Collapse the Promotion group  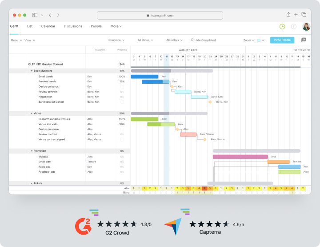(x=32, y=151)
